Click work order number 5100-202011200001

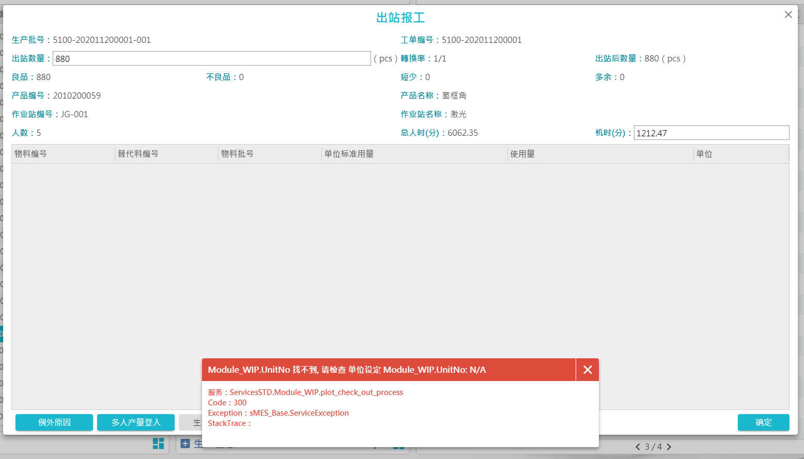point(482,40)
